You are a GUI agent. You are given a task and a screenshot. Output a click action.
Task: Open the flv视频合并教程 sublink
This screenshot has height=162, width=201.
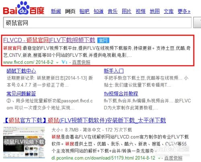pos(121,93)
